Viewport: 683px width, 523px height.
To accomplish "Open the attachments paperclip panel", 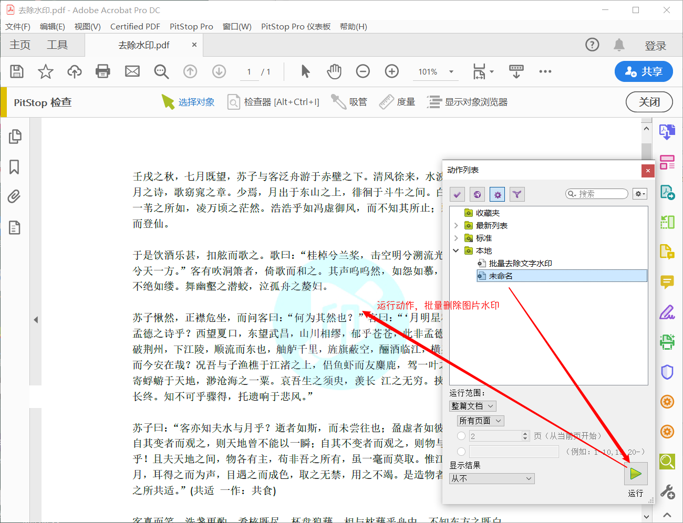I will (x=15, y=197).
